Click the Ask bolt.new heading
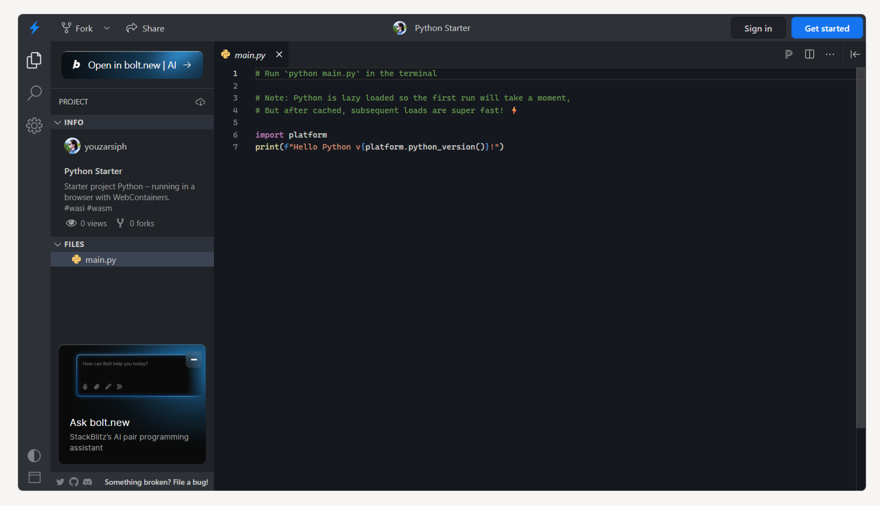The image size is (880, 506). (x=100, y=423)
